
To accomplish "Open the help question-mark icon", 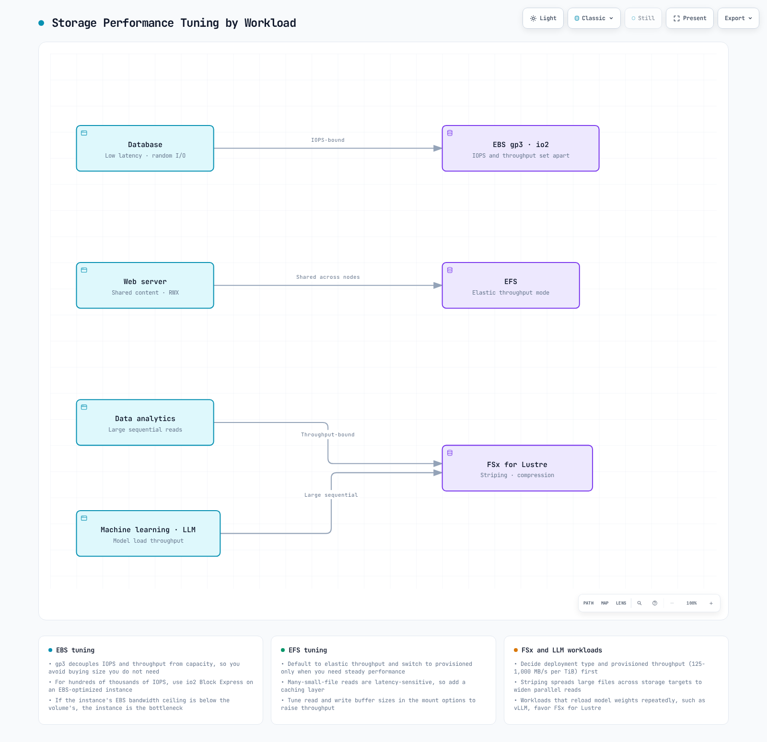I will [655, 603].
